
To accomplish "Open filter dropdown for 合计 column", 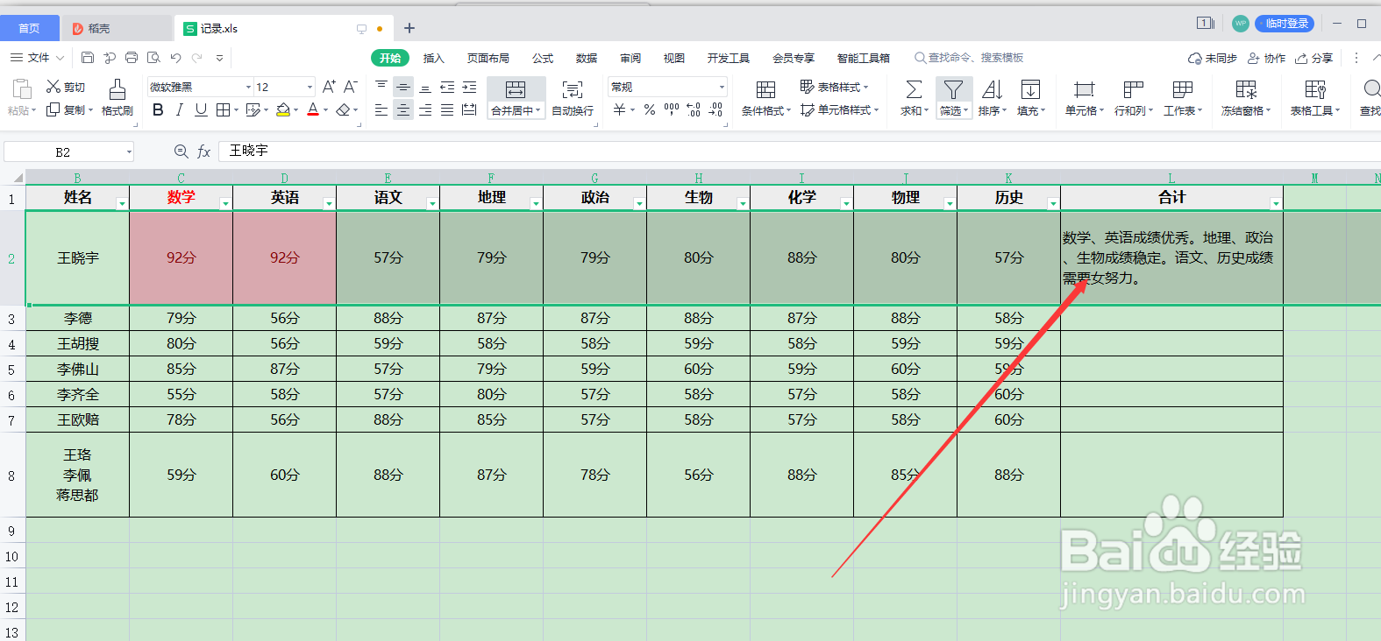I will click(1276, 203).
